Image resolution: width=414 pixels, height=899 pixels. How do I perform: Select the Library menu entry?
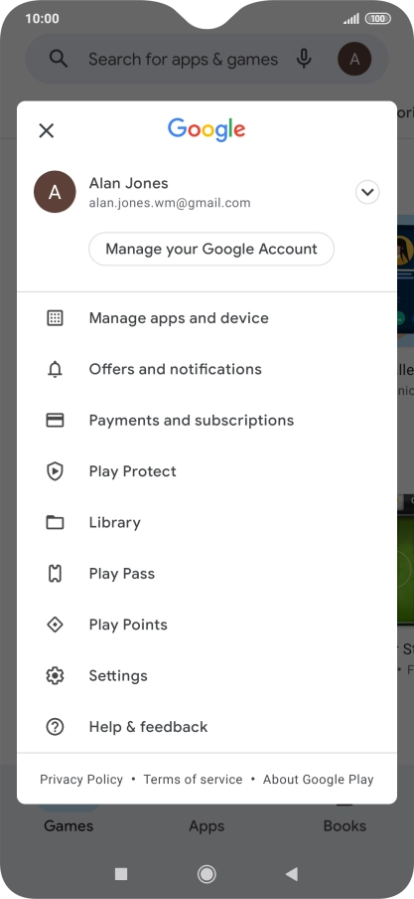point(207,522)
